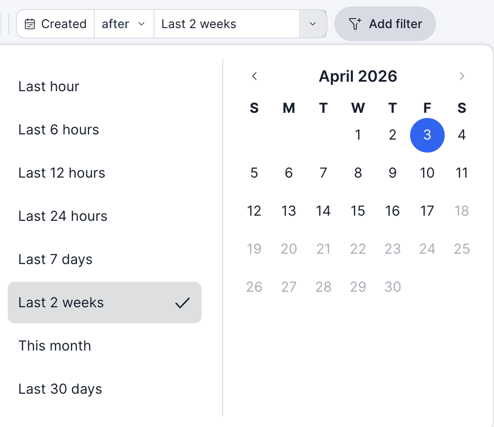Click date 14 in April 2026

(x=323, y=211)
